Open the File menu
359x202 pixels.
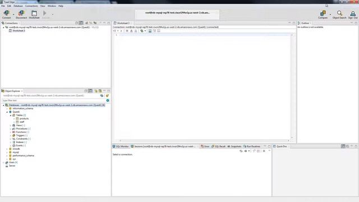click(x=3, y=6)
